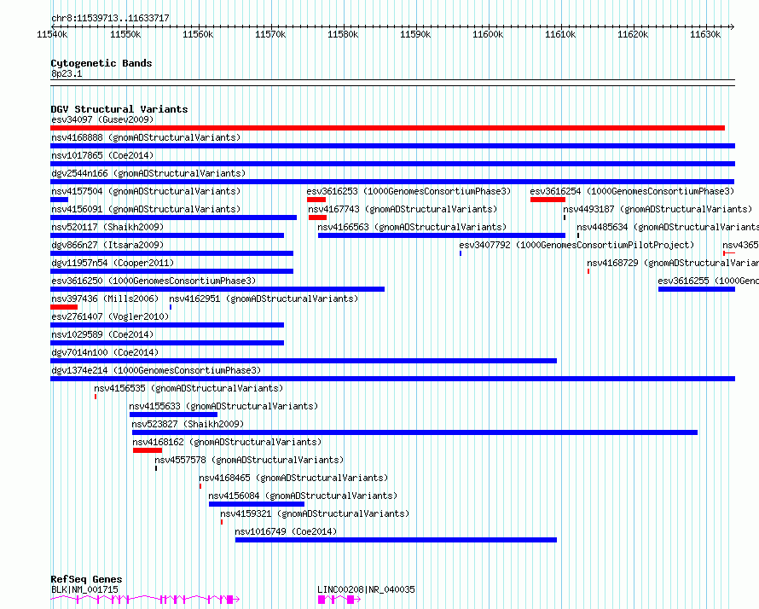Click the red esv3616253 variant bar
Image resolution: width=759 pixels, height=609 pixels.
coord(316,200)
